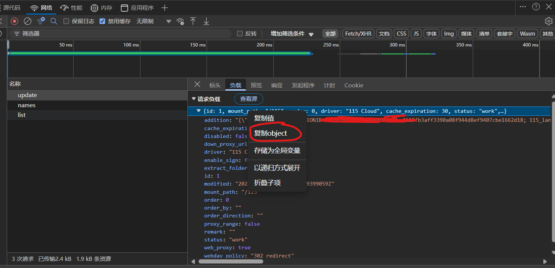This screenshot has height=268, width=555.
Task: Filter by 字体 font requests
Action: [x=431, y=34]
